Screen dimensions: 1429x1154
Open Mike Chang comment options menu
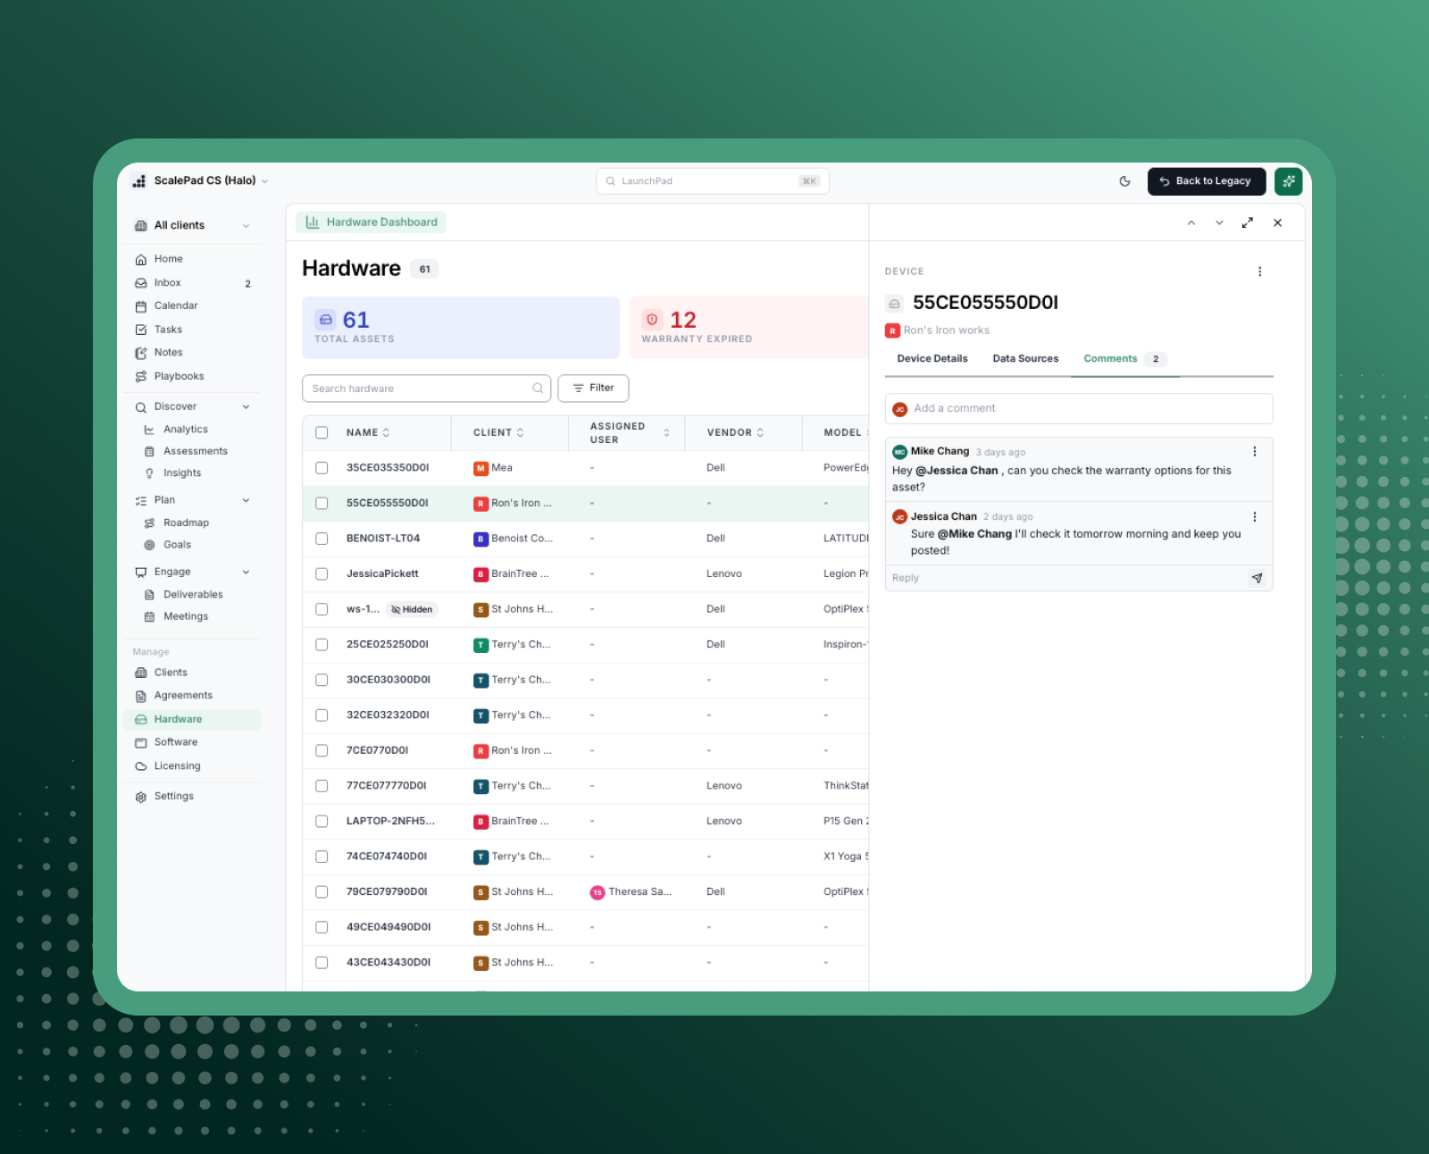1255,452
